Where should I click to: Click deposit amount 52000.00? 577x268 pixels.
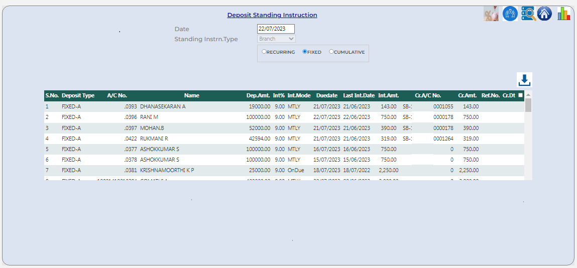(260, 128)
